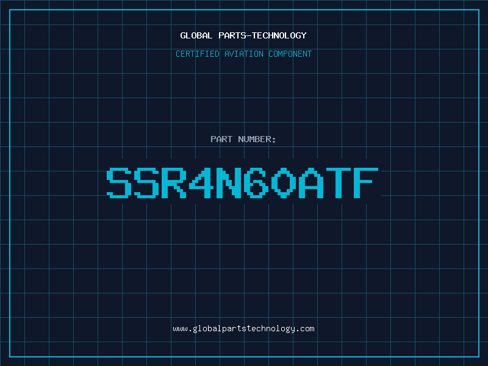Select the part number SSR4N60ATF
Image resolution: width=488 pixels, height=366 pixels.
(x=242, y=183)
